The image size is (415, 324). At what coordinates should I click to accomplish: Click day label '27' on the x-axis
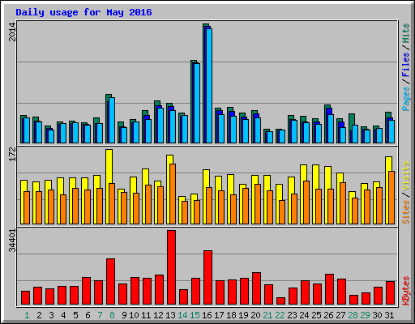(x=340, y=315)
